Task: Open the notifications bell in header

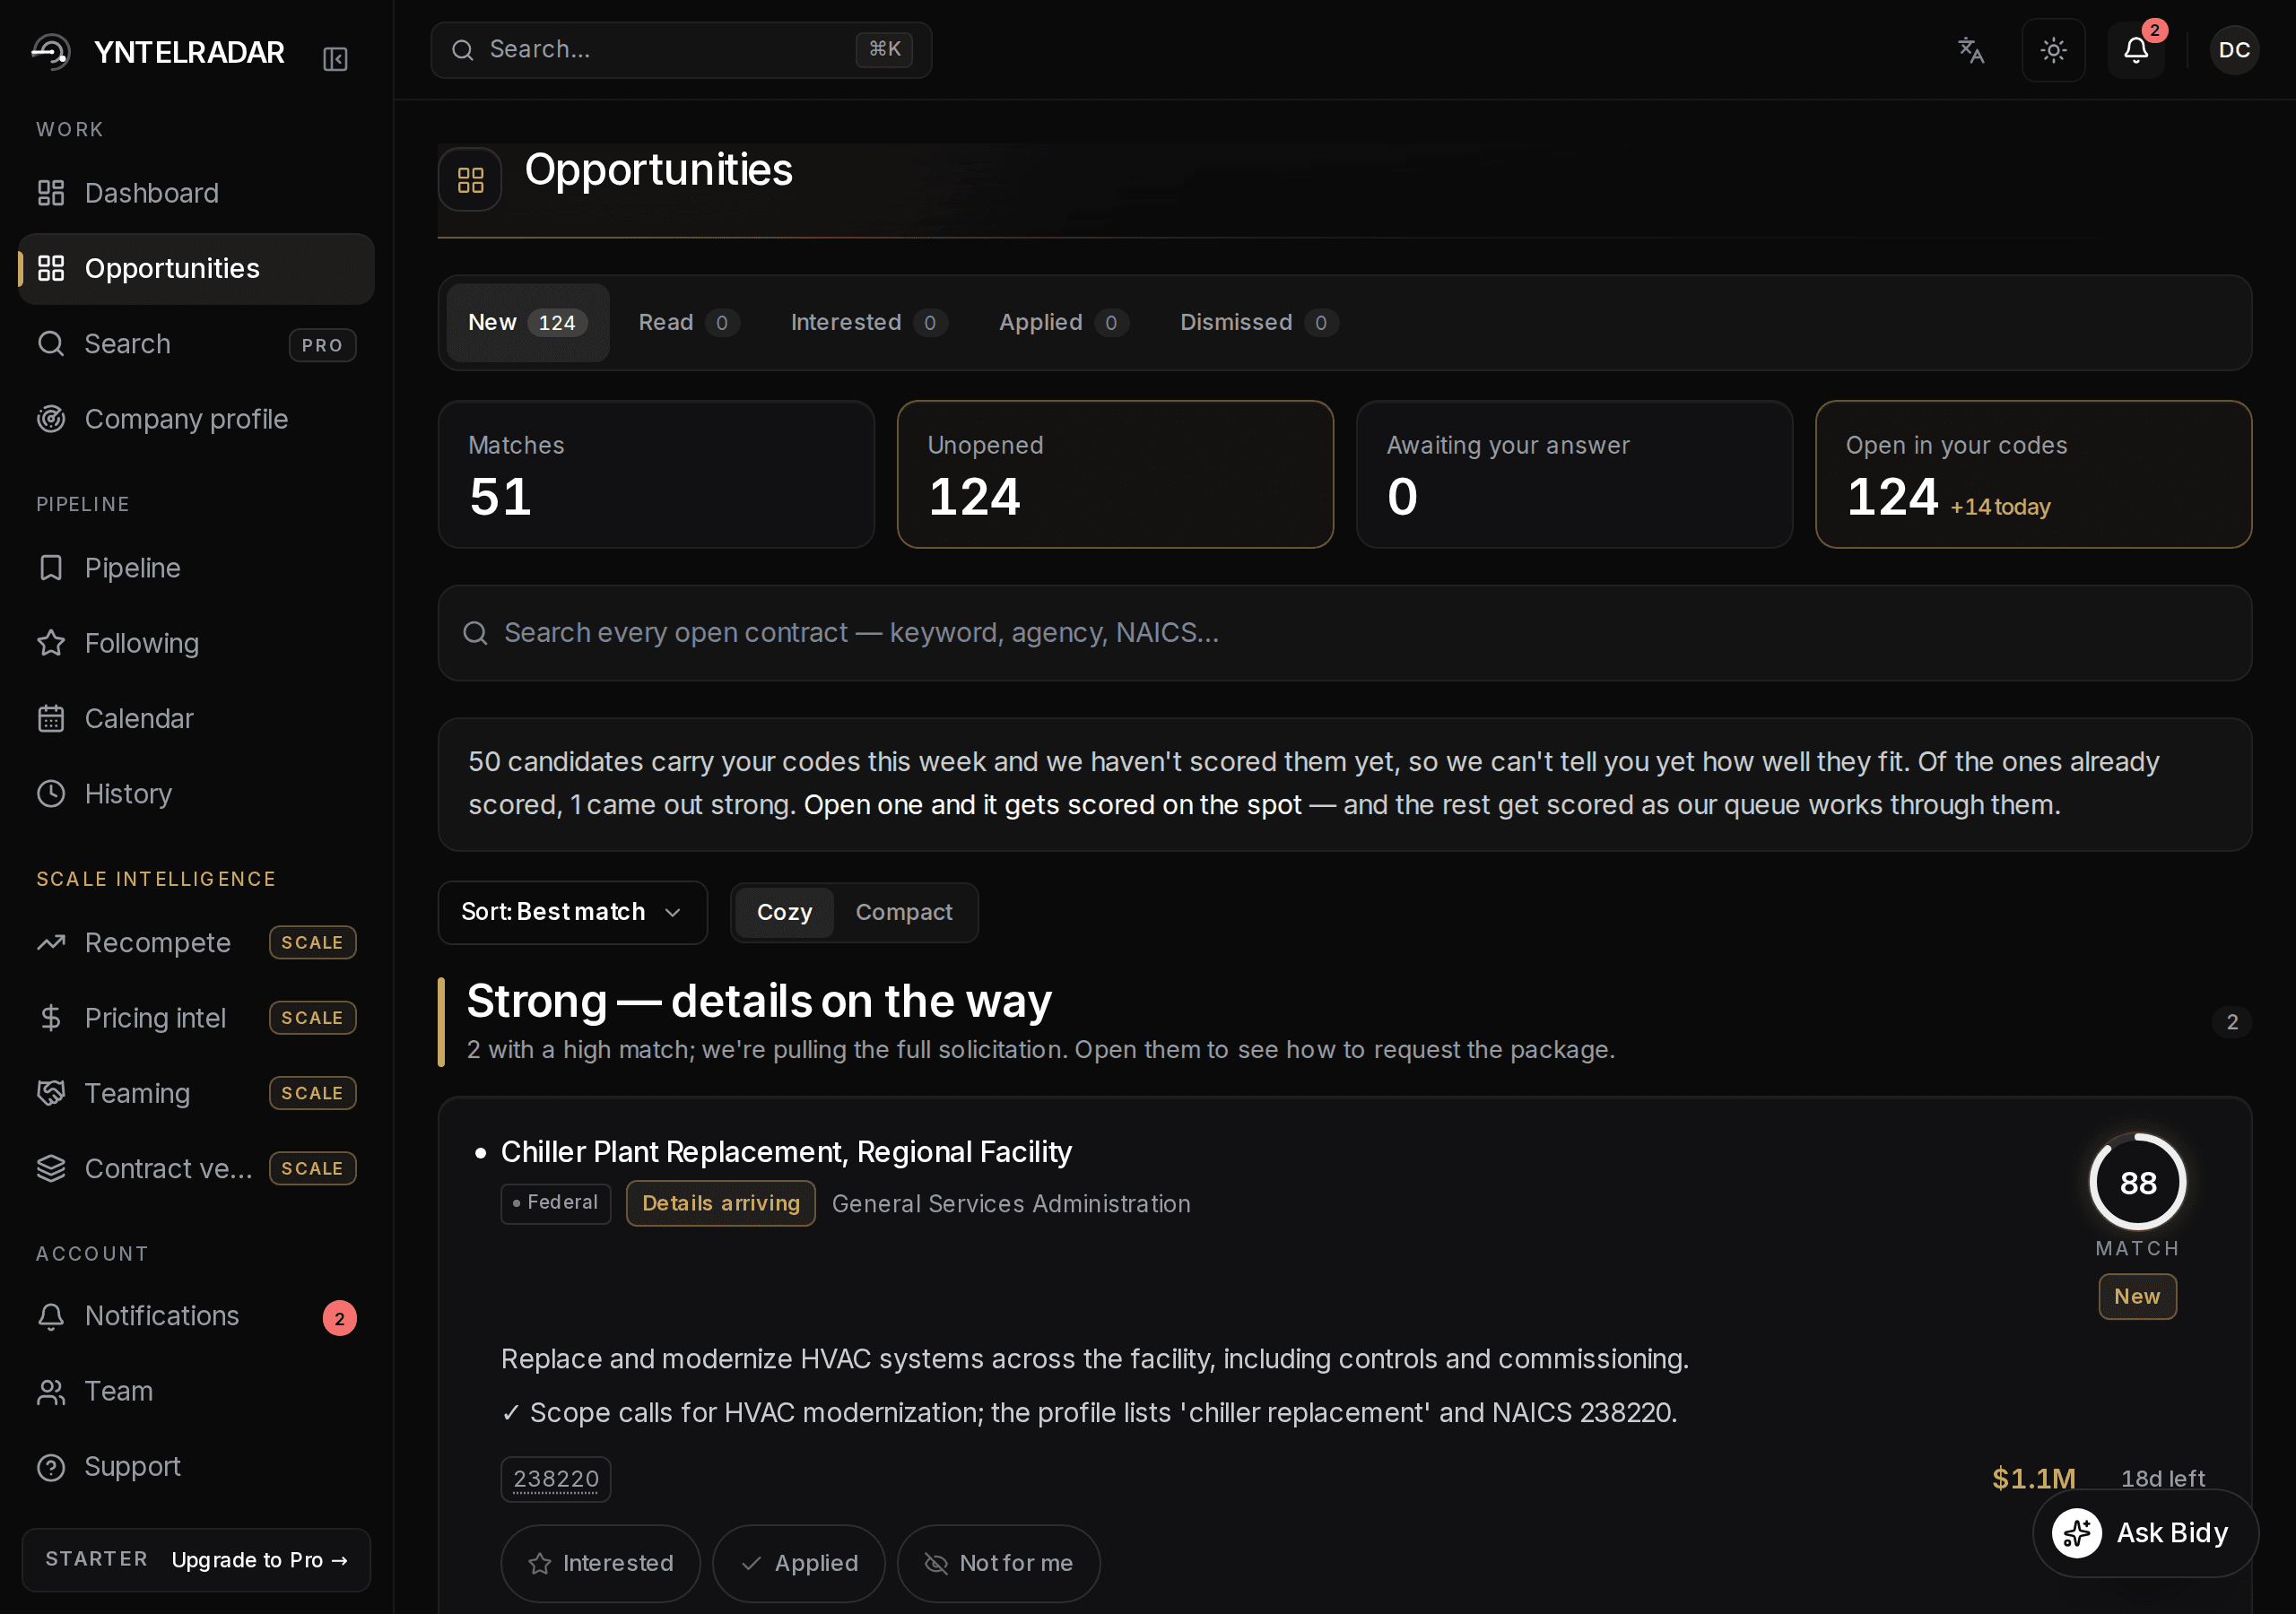Action: 2136,50
